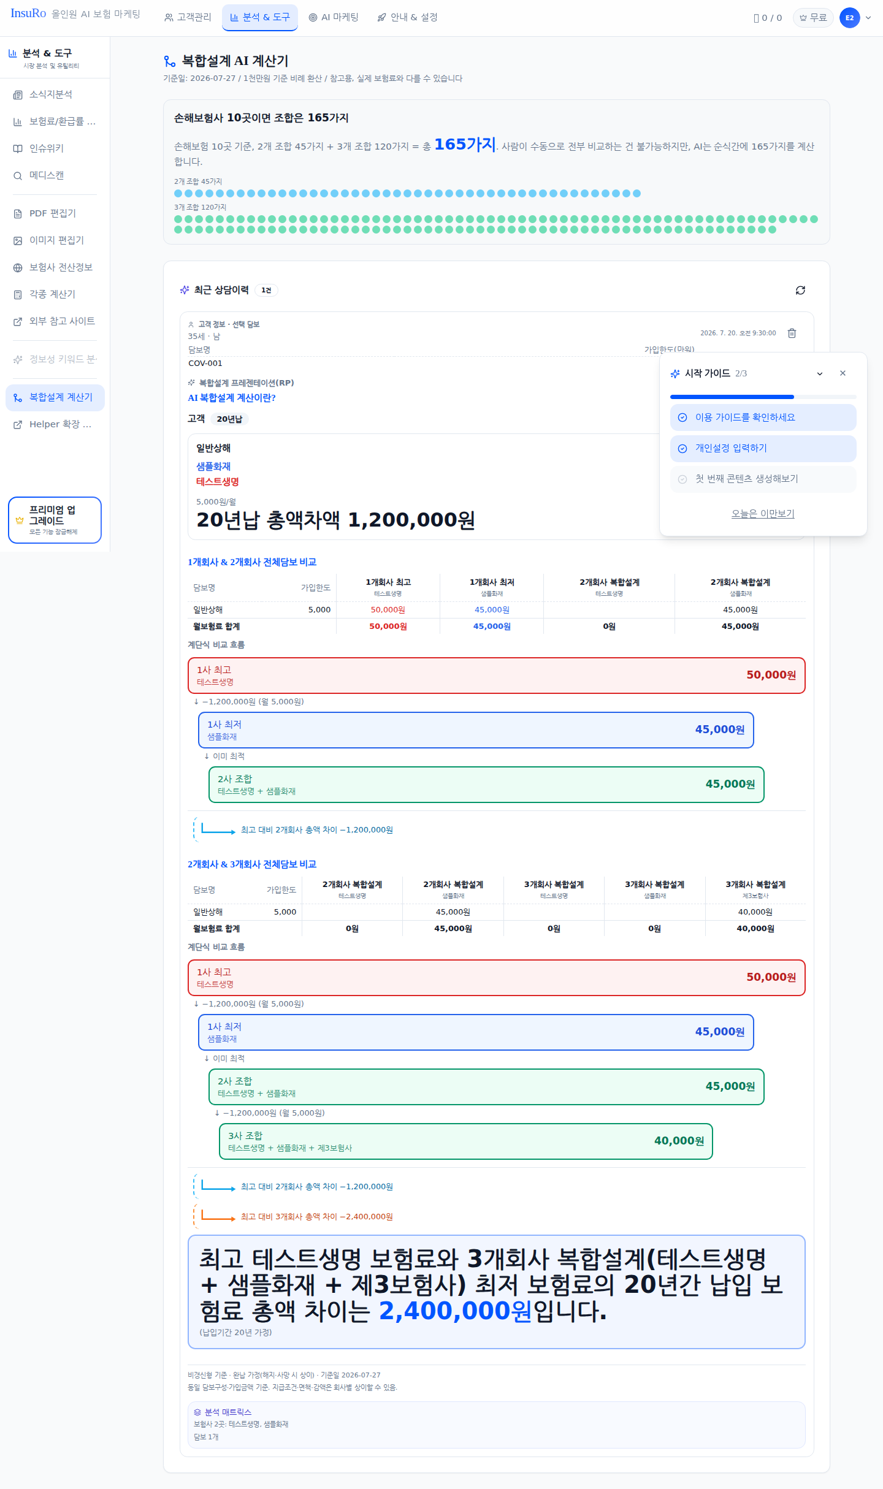
Task: Click the 3사 조합 40,000원 card
Action: point(466,1141)
